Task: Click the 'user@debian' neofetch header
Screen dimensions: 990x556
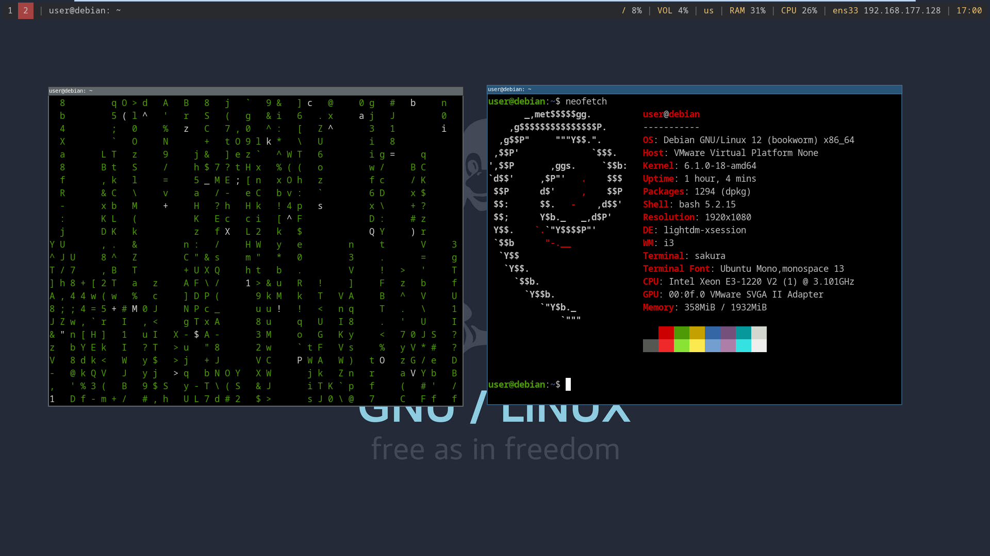Action: click(671, 114)
